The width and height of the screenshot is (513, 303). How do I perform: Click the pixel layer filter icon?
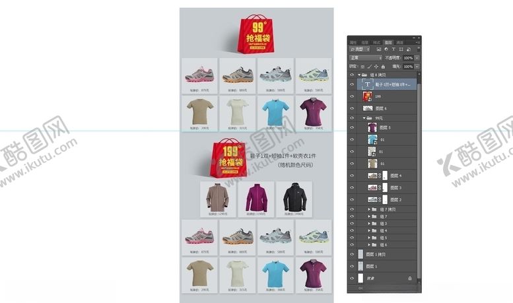coord(380,49)
